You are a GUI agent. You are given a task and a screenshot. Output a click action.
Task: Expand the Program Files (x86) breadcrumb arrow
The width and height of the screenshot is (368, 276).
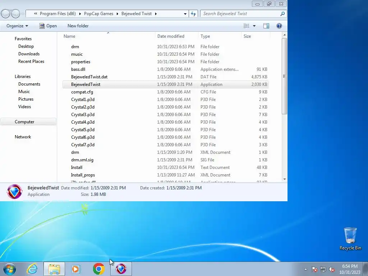click(x=80, y=14)
